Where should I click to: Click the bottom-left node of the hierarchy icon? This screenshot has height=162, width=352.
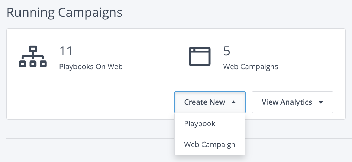pos(23,64)
